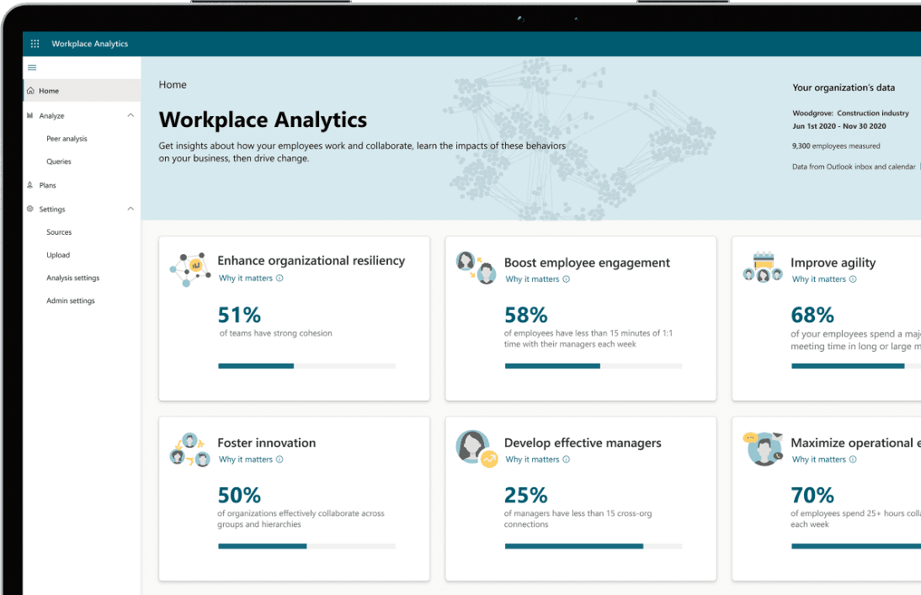Click 'Jun 1st 2020 - Nov 30 2020' date range
This screenshot has width=921, height=595.
(x=838, y=125)
